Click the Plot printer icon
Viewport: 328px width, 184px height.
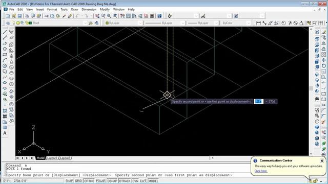[27, 16]
